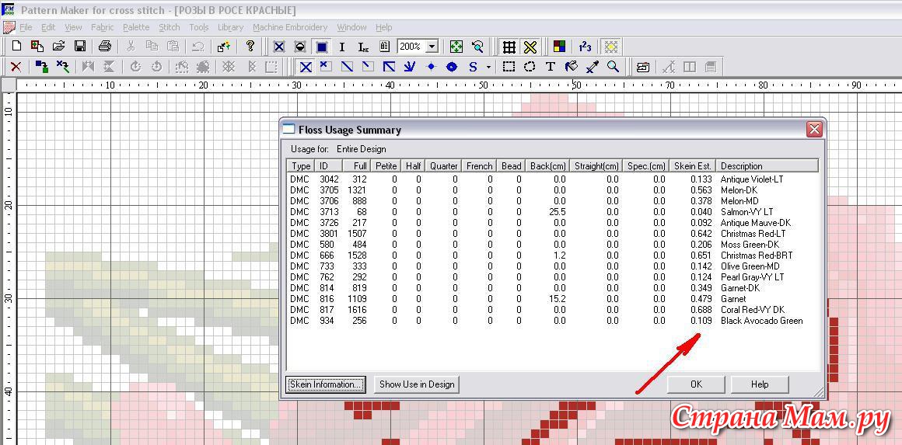Viewport: 902px width, 445px height.
Task: Expand the backstitch S tool dropdown arrow
Action: point(488,68)
